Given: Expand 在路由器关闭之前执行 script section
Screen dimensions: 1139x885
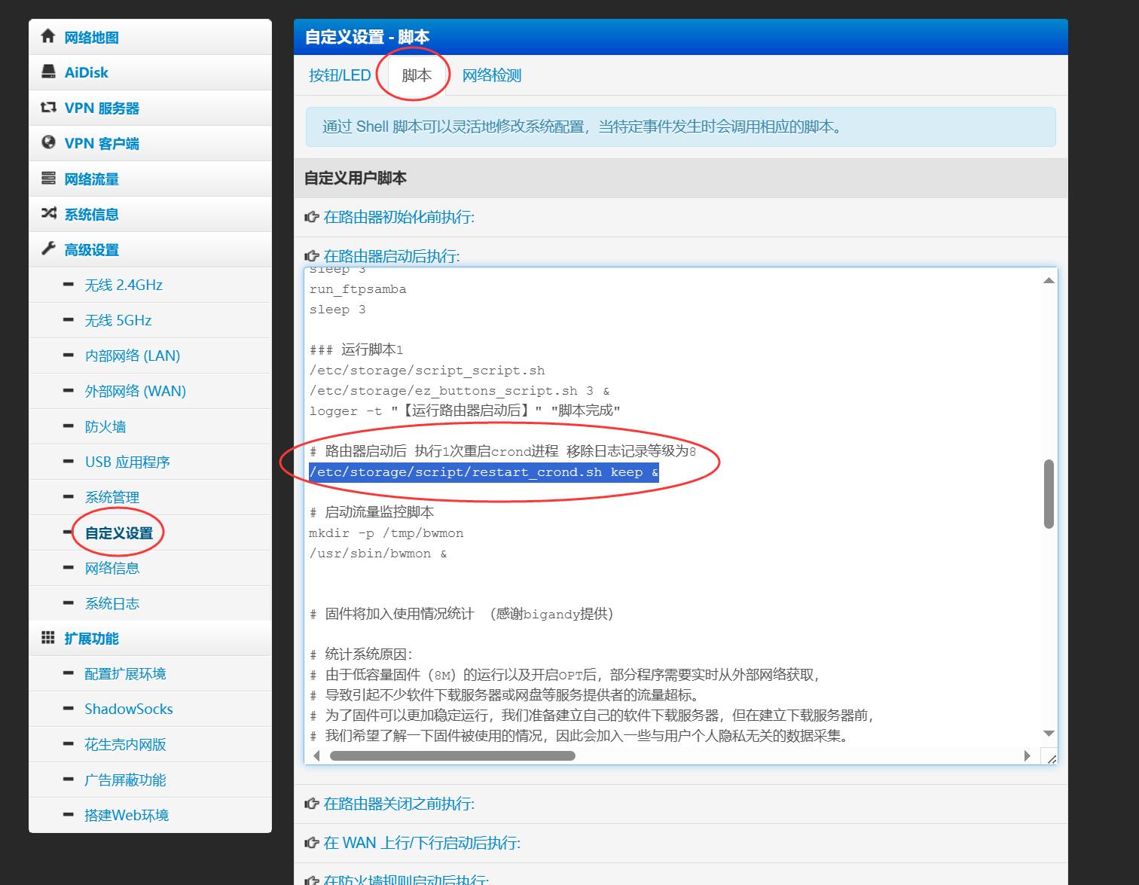Looking at the screenshot, I should [399, 804].
